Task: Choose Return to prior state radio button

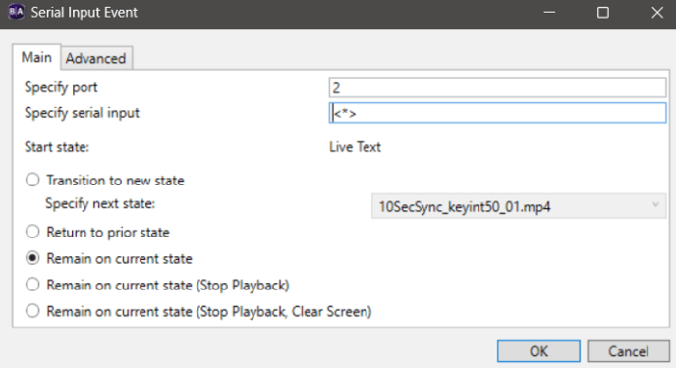Action: [x=32, y=232]
